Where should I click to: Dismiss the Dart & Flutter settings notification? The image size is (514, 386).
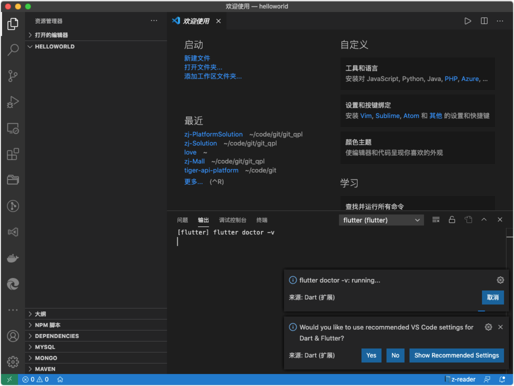click(x=500, y=327)
